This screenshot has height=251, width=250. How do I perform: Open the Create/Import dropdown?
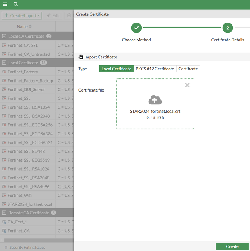pyautogui.click(x=22, y=15)
